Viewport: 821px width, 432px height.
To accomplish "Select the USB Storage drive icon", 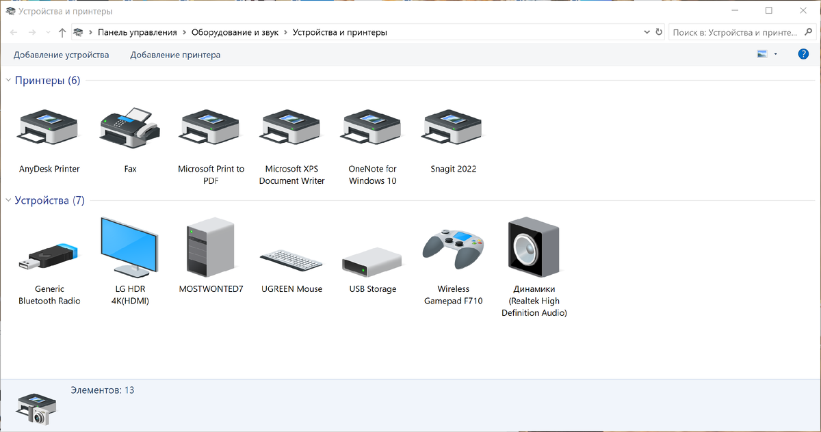I will pyautogui.click(x=372, y=261).
